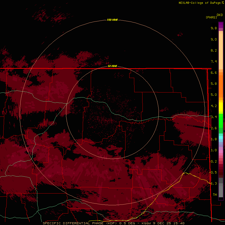Click the 6.6 value on color scale
This screenshot has height=225, width=225.
[214, 72]
